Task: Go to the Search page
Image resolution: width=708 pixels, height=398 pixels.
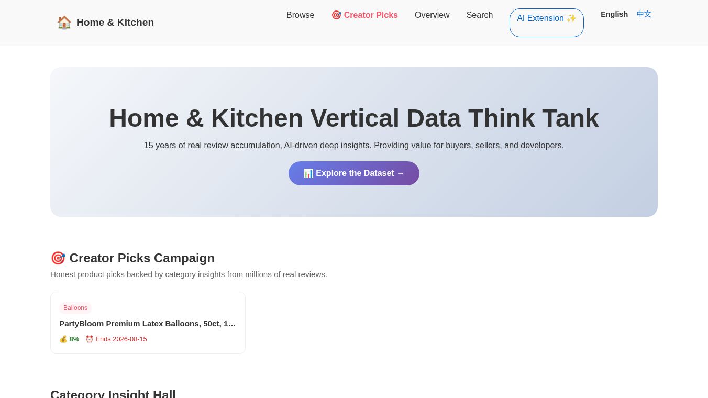Action: tap(480, 15)
